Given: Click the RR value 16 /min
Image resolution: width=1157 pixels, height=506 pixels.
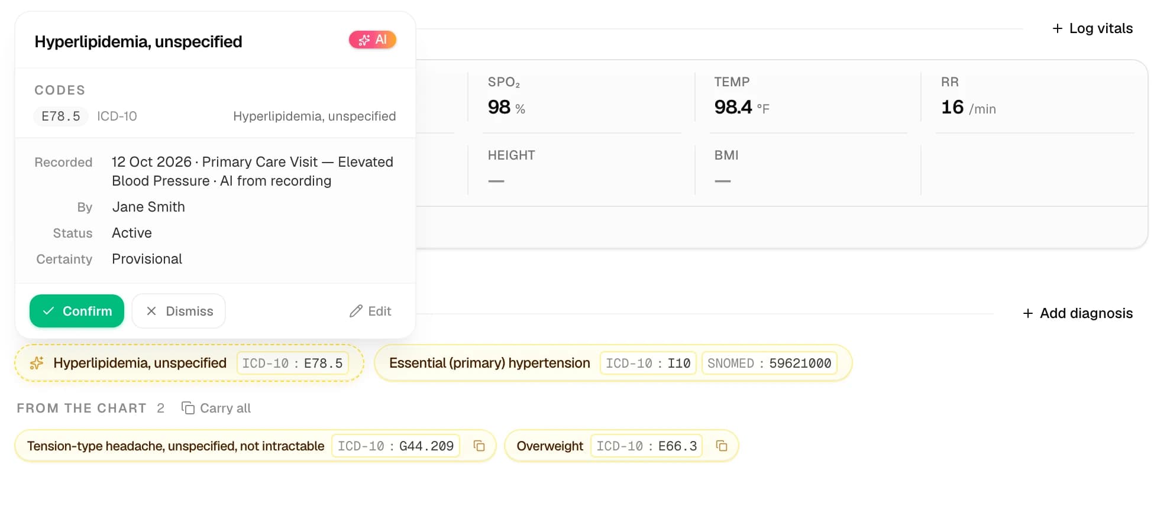Looking at the screenshot, I should (968, 108).
